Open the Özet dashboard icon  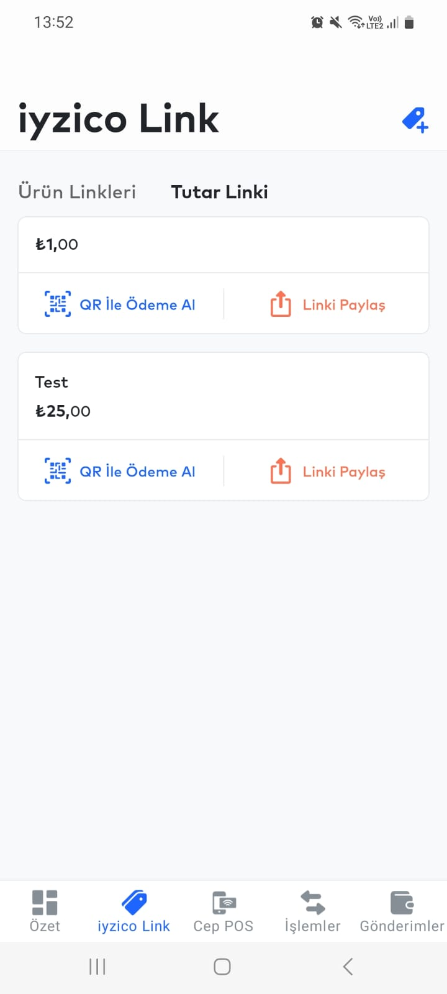coord(45,903)
